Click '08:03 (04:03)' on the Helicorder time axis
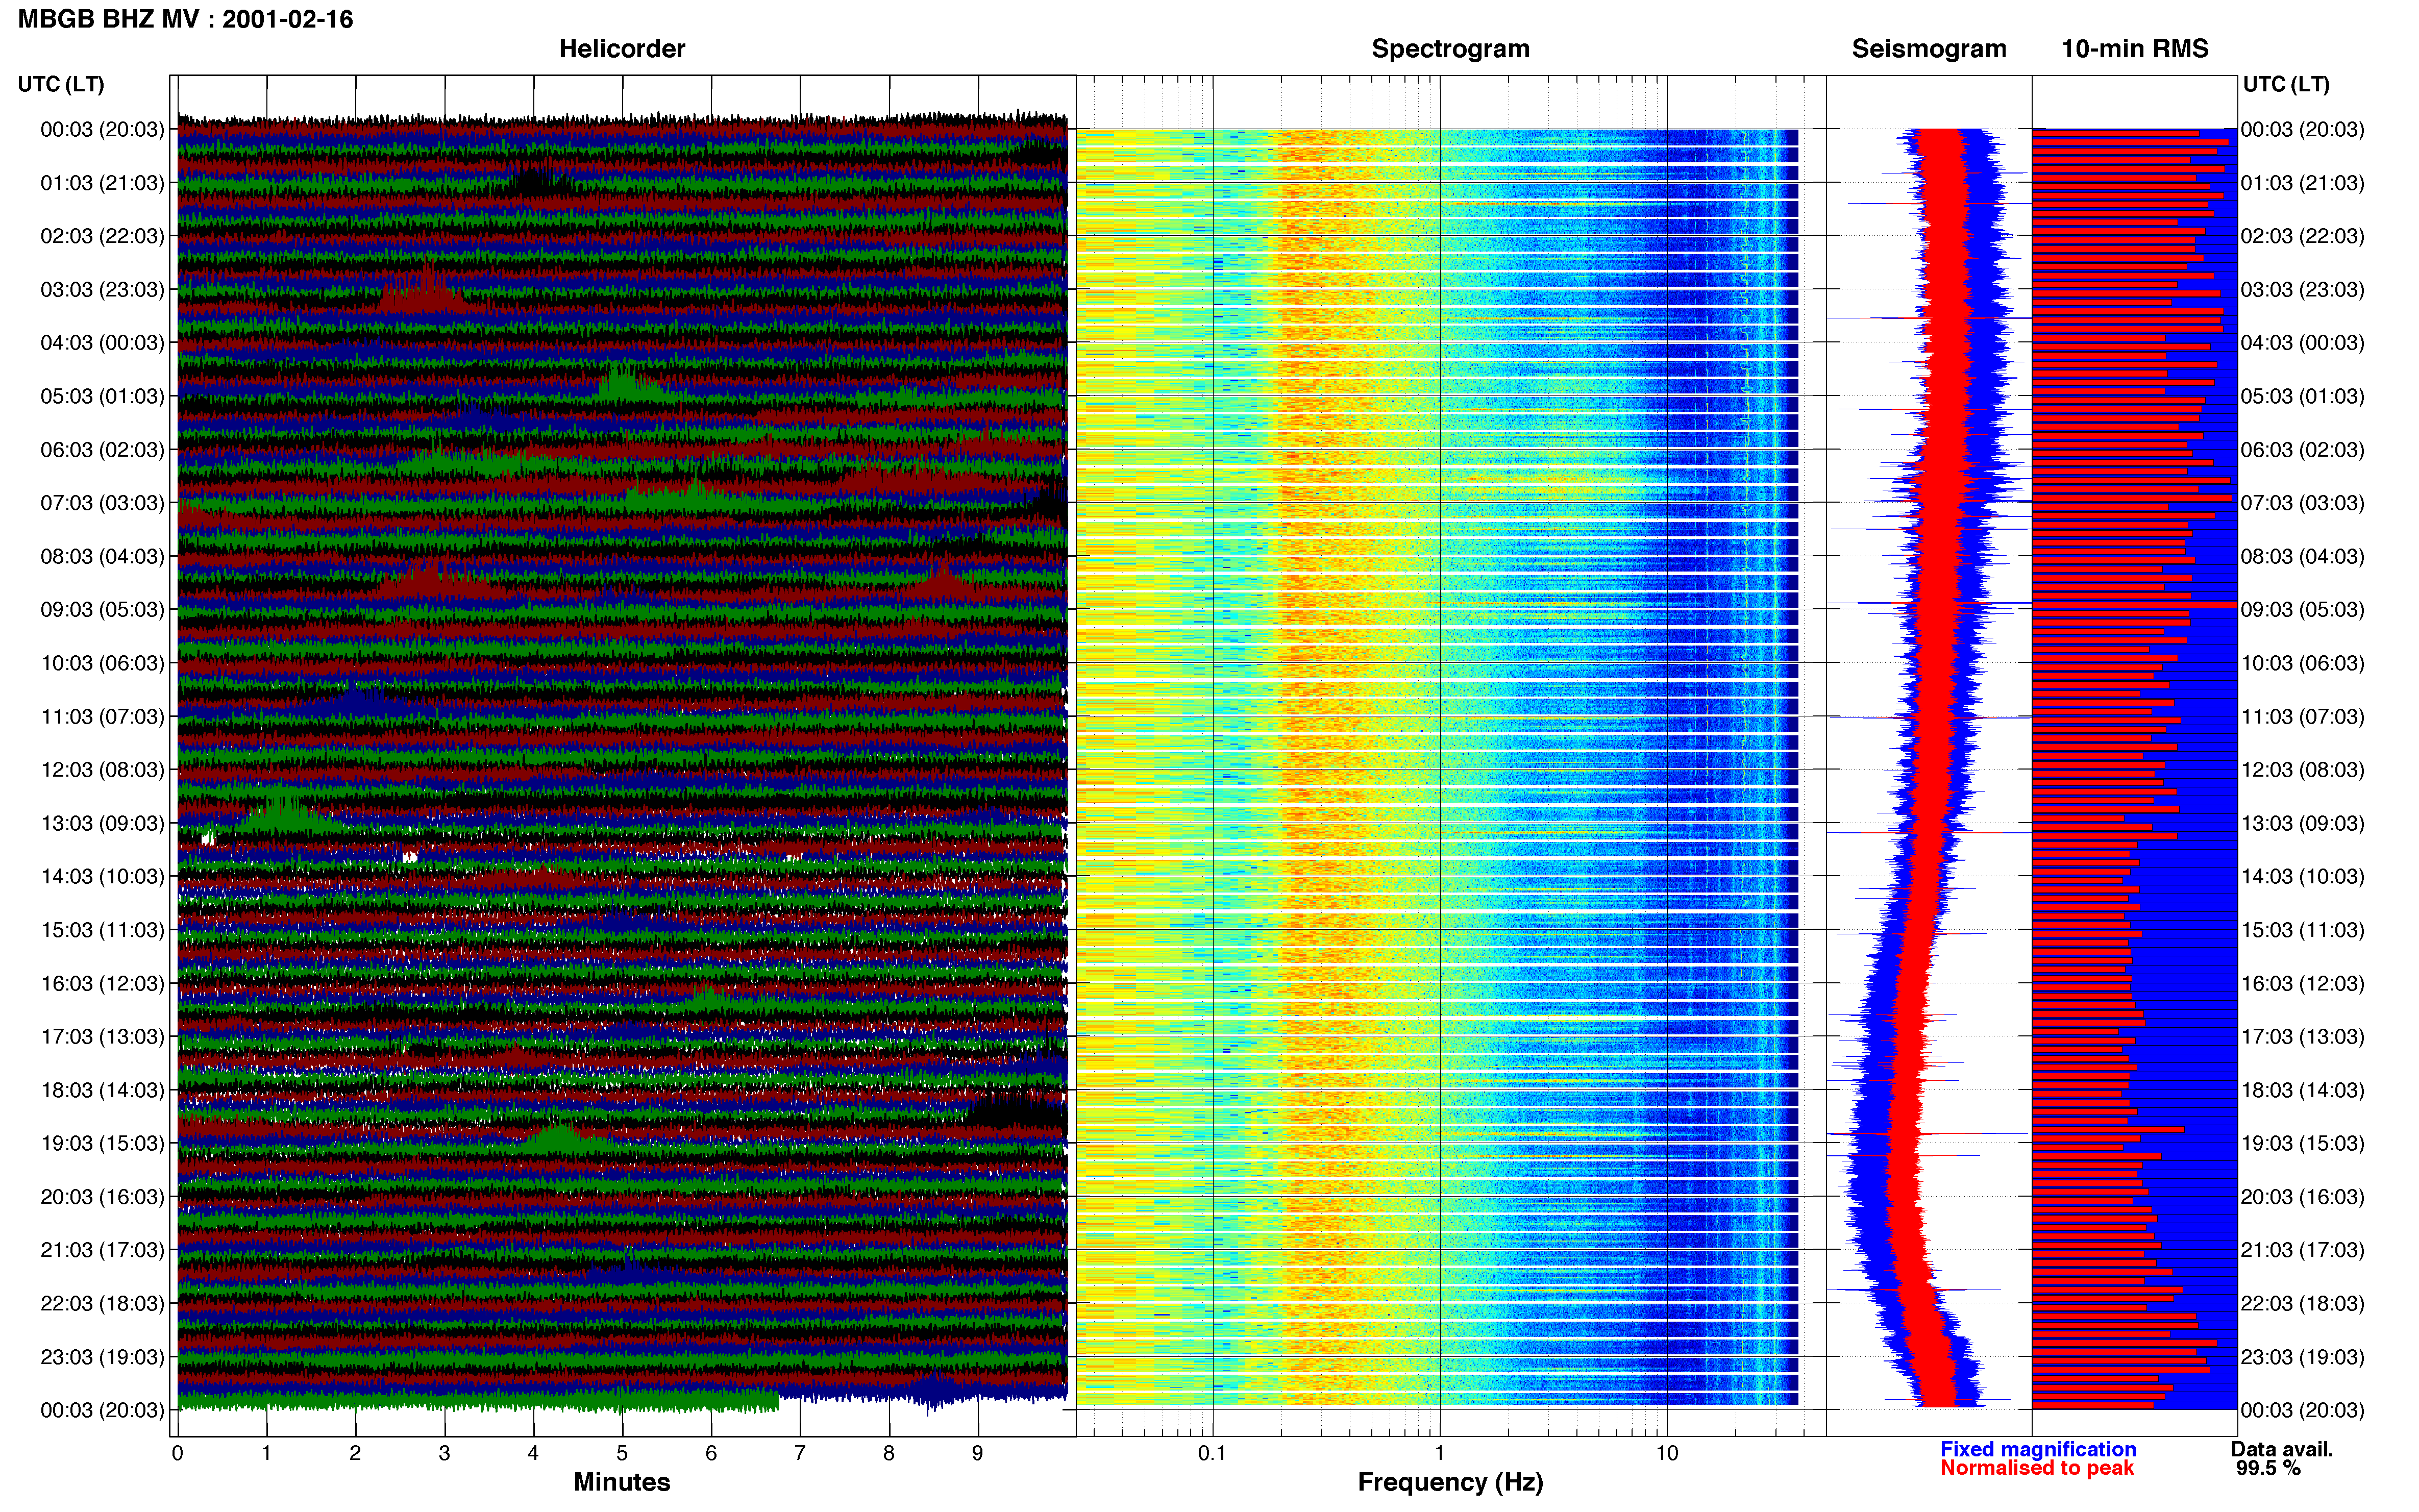The image size is (2419, 1512). (102, 556)
